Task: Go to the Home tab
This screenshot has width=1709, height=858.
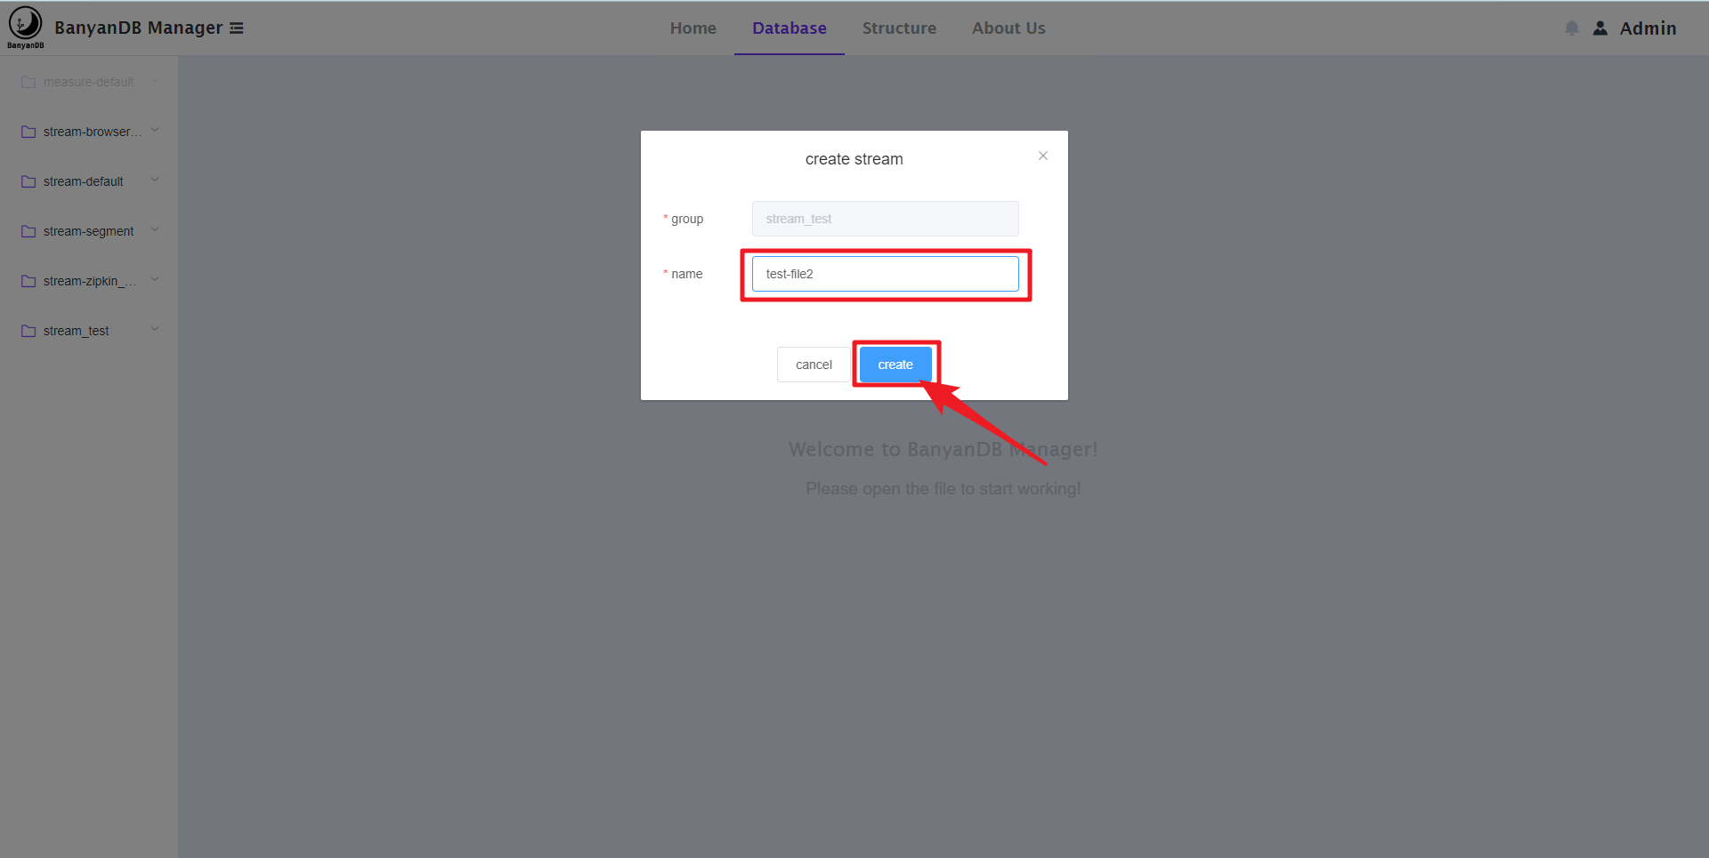Action: [x=693, y=28]
